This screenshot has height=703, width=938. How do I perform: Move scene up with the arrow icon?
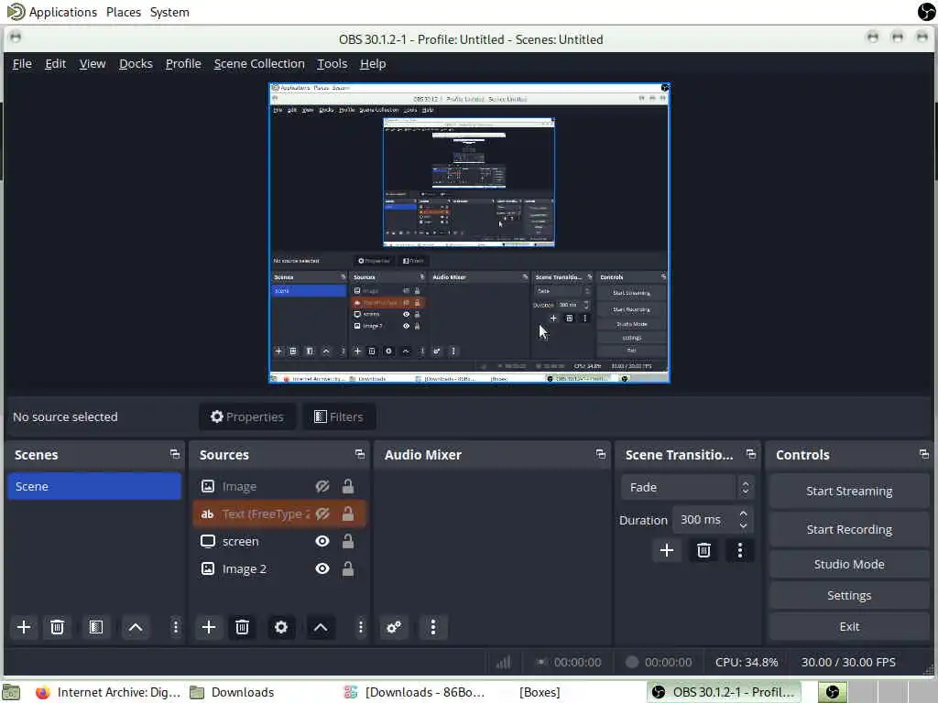136,627
